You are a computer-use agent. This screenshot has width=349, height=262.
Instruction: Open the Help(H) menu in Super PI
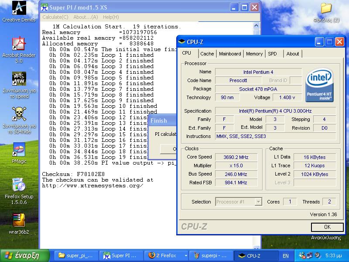(x=111, y=17)
